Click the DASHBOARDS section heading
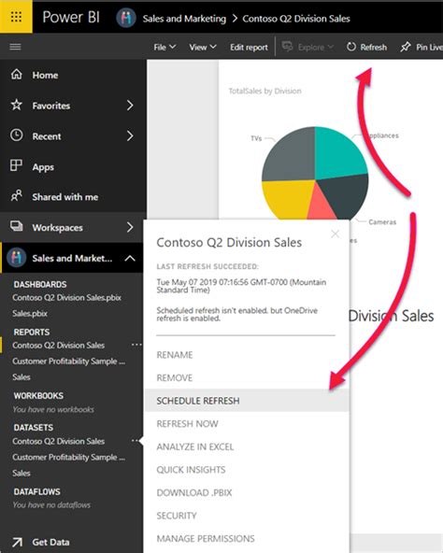The width and height of the screenshot is (443, 553). click(x=40, y=284)
